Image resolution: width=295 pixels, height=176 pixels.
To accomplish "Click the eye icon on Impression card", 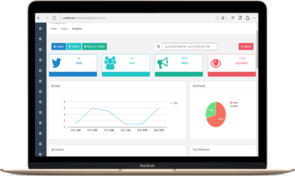I will (x=216, y=63).
